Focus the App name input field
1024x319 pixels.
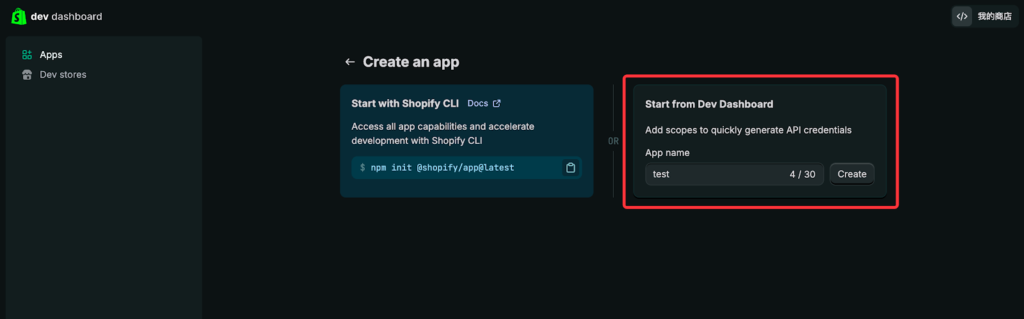pyautogui.click(x=734, y=174)
